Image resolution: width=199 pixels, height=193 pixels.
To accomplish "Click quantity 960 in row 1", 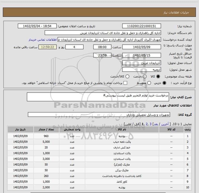I will tap(46, 136).
